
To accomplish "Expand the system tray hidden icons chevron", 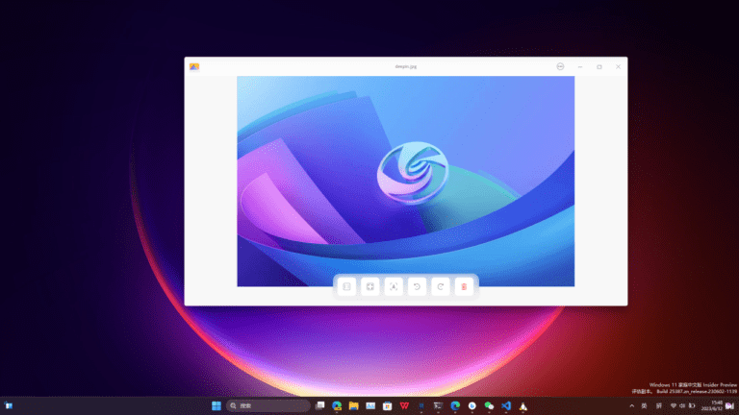I will coord(632,406).
